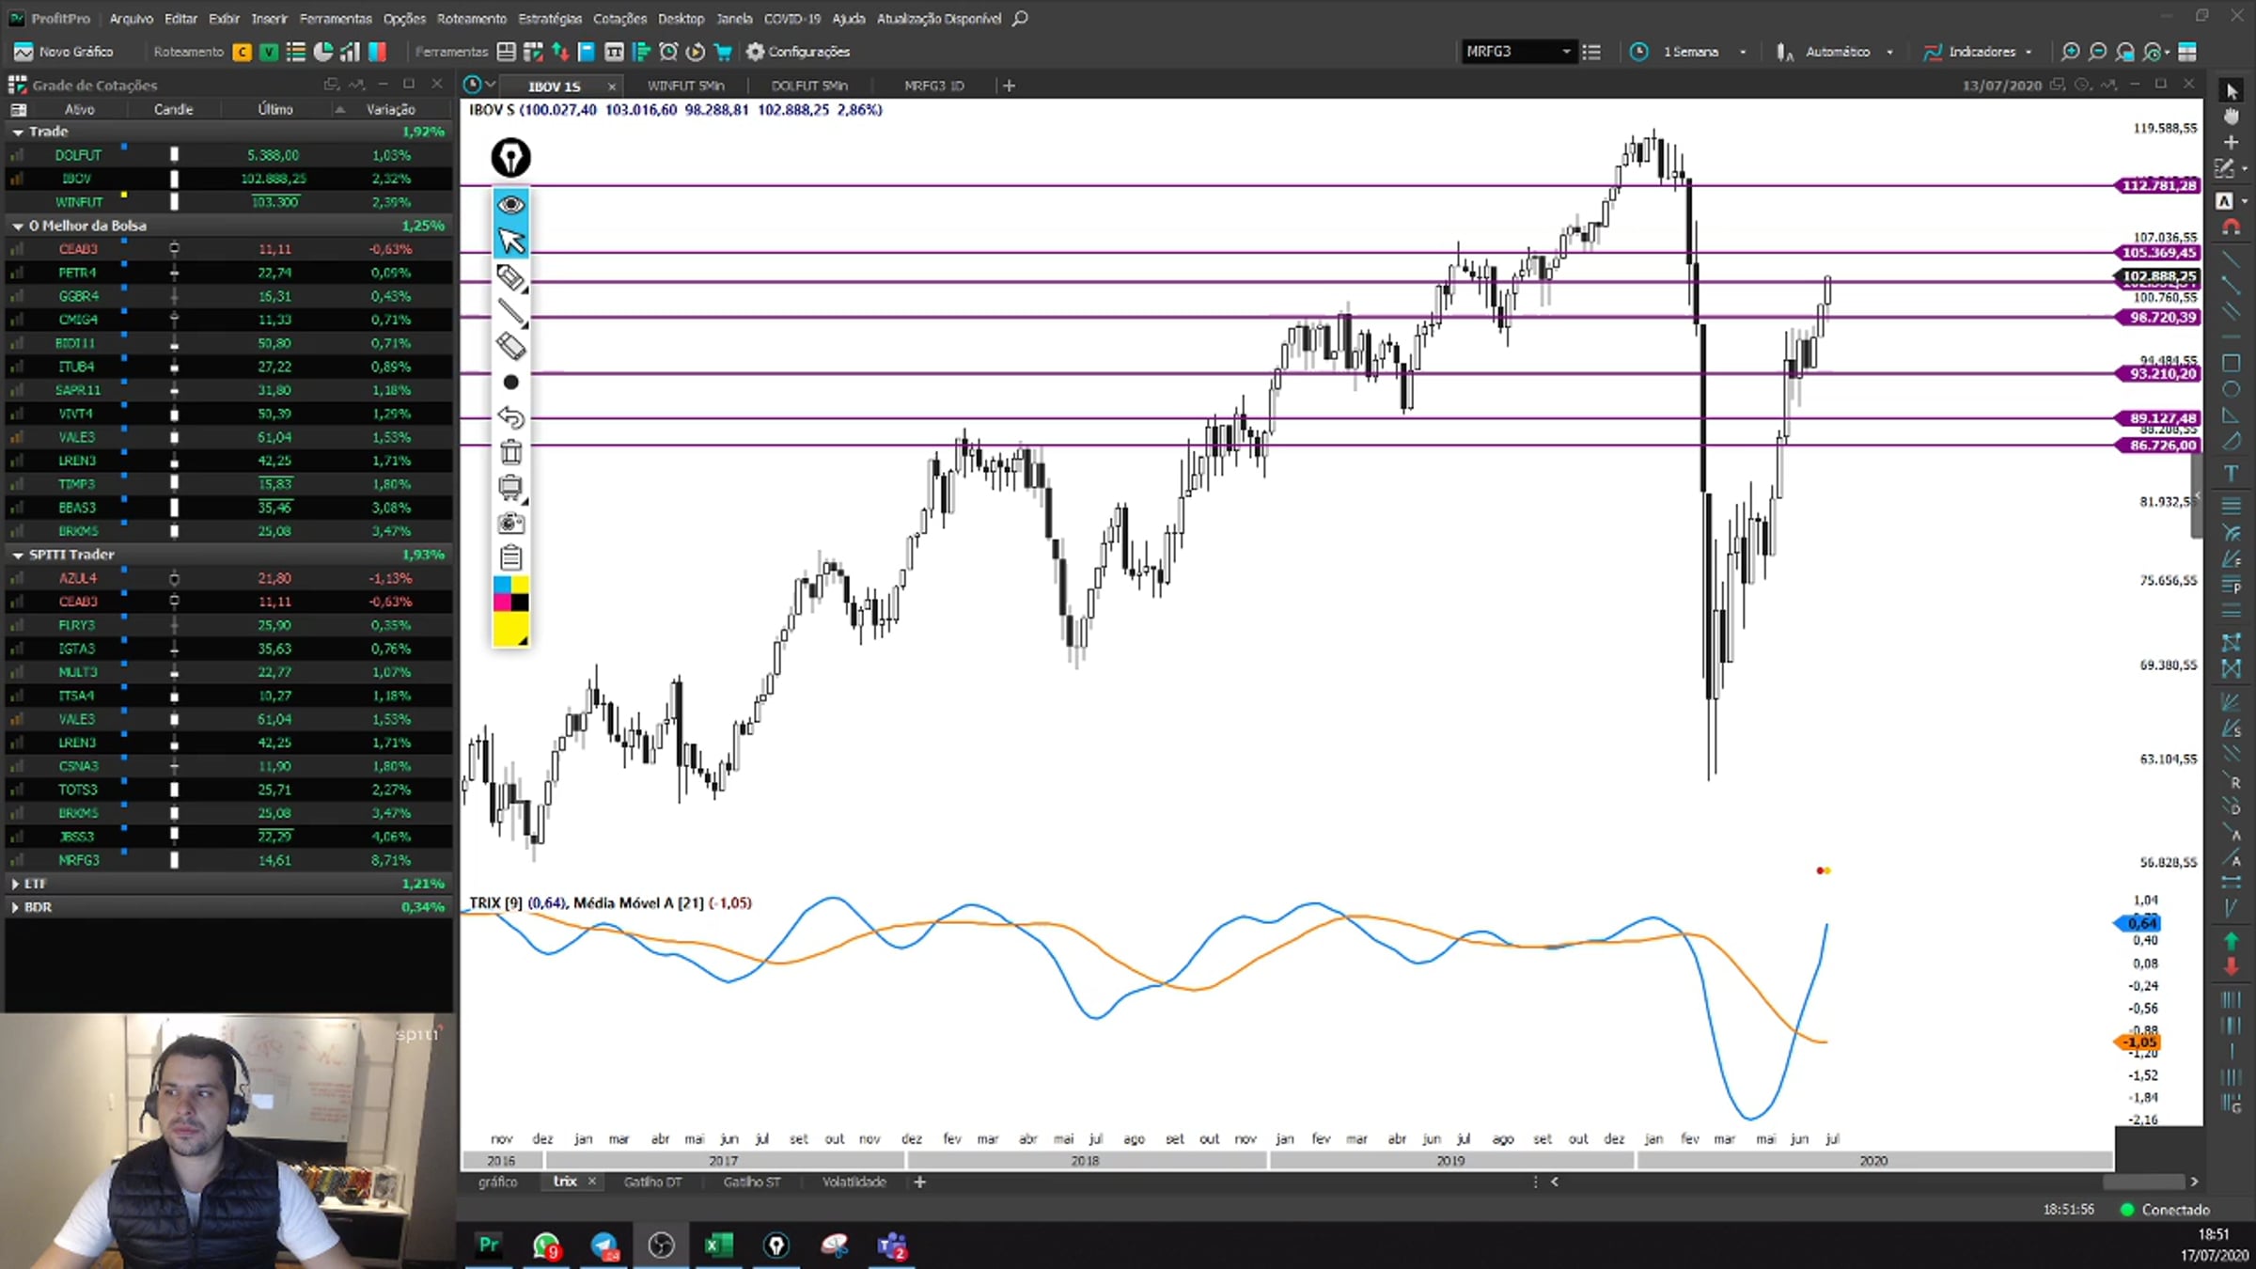Image resolution: width=2256 pixels, height=1269 pixels.
Task: Open the Estratégias menu
Action: [x=549, y=19]
